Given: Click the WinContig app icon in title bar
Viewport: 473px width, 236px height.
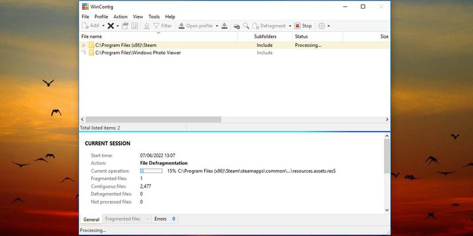Looking at the screenshot, I should click(x=85, y=7).
